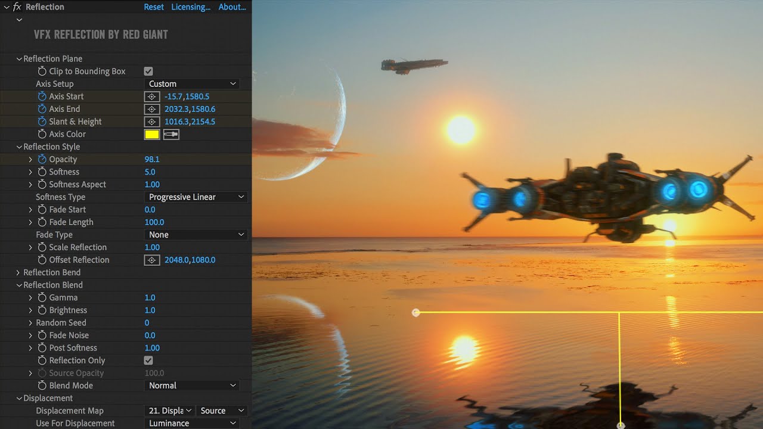Click the Opacity value 98.1
The width and height of the screenshot is (763, 429).
pyautogui.click(x=152, y=159)
